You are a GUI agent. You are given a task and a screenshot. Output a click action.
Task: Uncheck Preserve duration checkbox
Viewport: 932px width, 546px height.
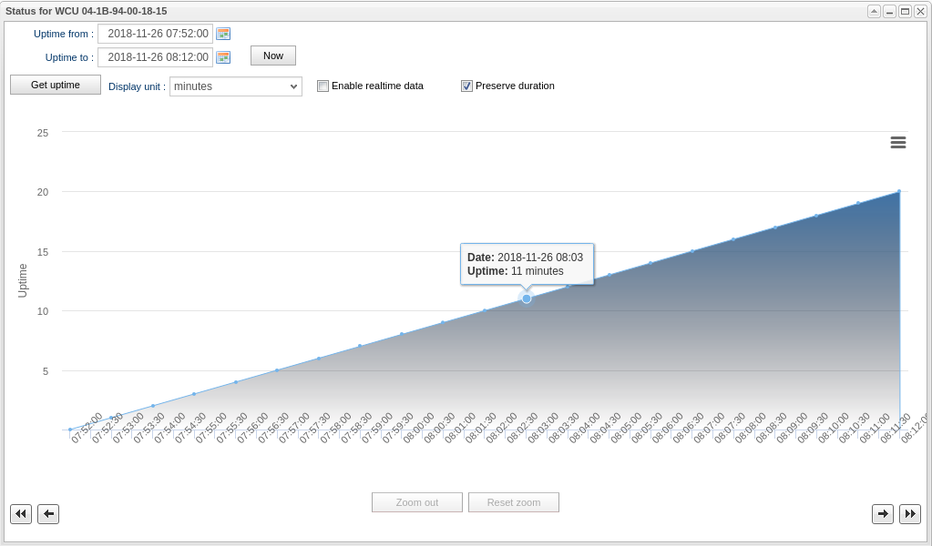coord(466,86)
